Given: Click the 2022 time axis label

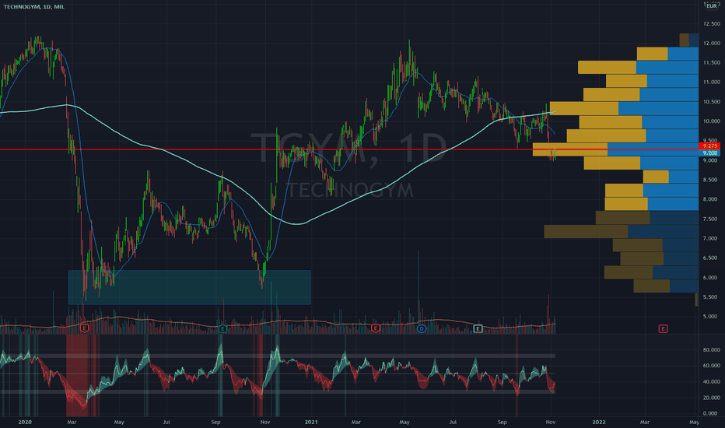Looking at the screenshot, I should click(x=599, y=422).
